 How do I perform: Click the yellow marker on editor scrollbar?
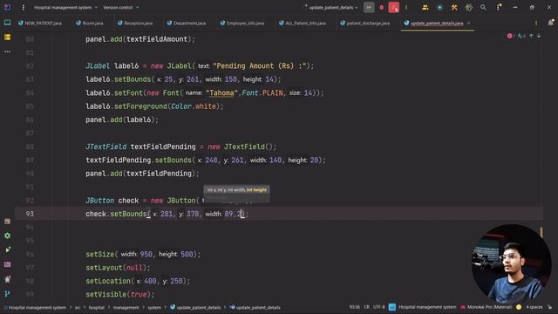tap(541, 233)
